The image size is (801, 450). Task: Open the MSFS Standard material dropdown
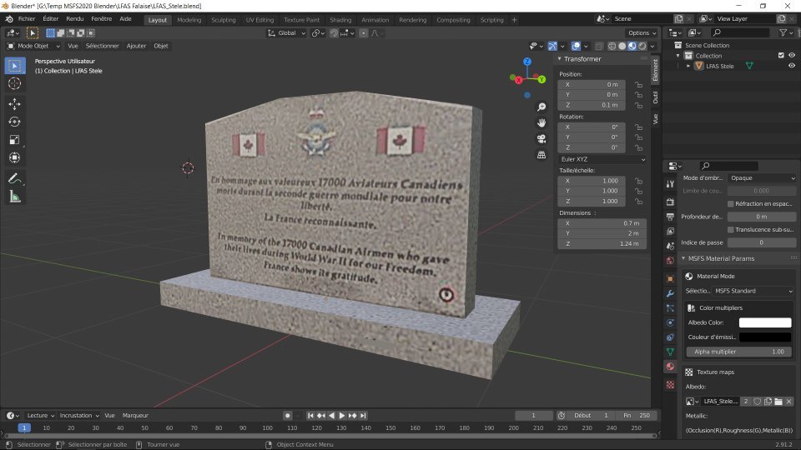[x=753, y=291]
